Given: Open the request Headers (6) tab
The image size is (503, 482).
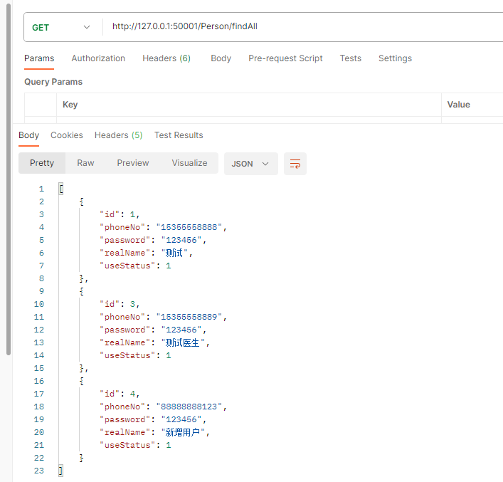Looking at the screenshot, I should [x=166, y=58].
